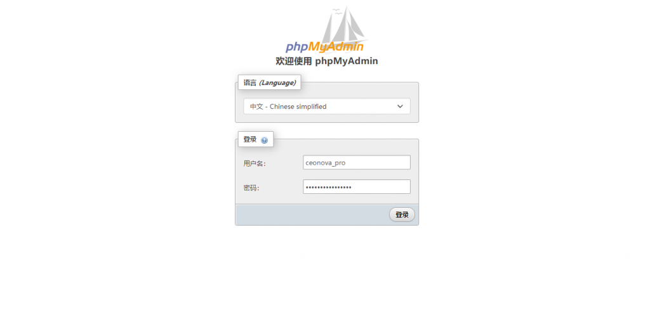Click the 密码 field label
The image size is (650, 332).
(x=251, y=188)
